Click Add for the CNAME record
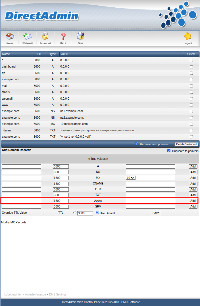This screenshot has height=306, width=200. (193, 184)
